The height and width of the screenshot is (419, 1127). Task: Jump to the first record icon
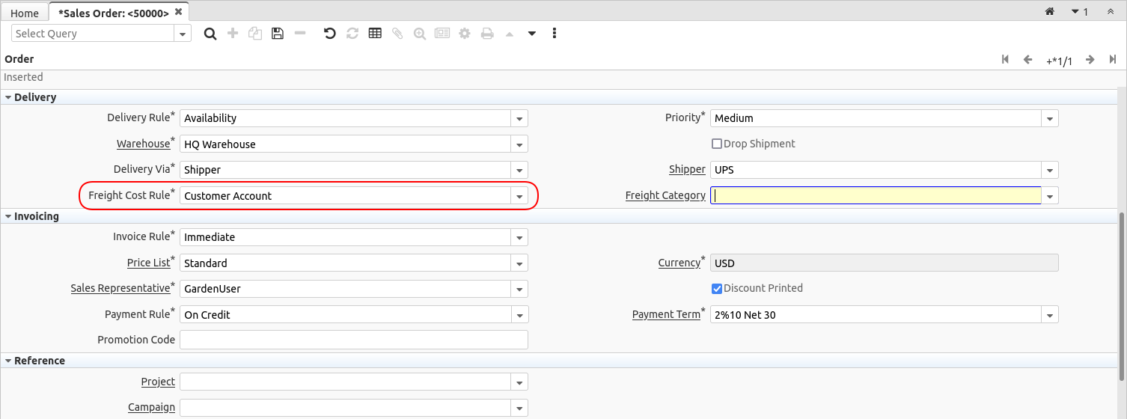(1005, 60)
